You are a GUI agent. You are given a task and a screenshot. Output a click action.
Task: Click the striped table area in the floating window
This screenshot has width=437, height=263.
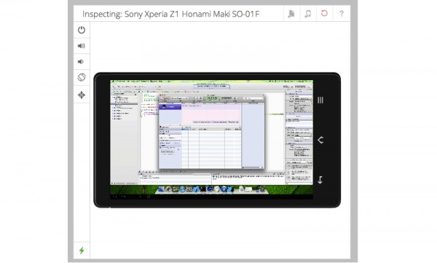pyautogui.click(x=211, y=149)
